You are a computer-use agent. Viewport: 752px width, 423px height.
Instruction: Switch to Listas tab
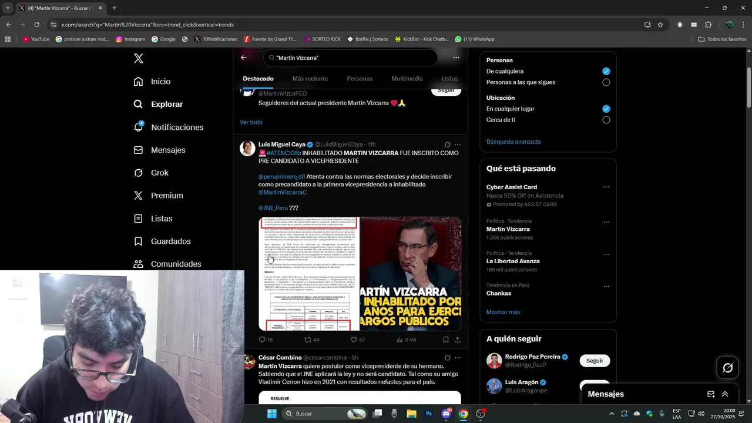pyautogui.click(x=450, y=79)
